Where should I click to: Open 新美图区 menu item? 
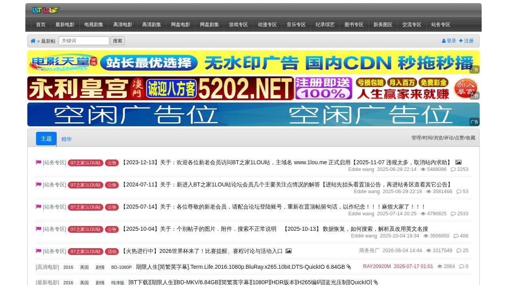point(383,25)
